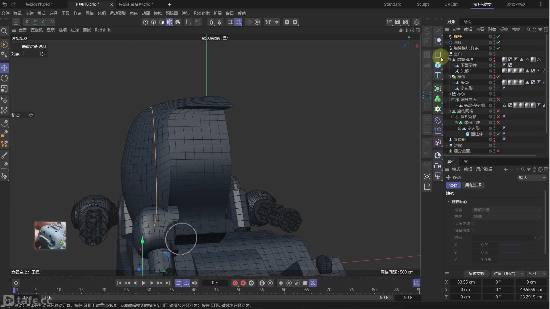Open render settings clapperboard gear icon
Screen dimensions: 550x309
click(406, 22)
